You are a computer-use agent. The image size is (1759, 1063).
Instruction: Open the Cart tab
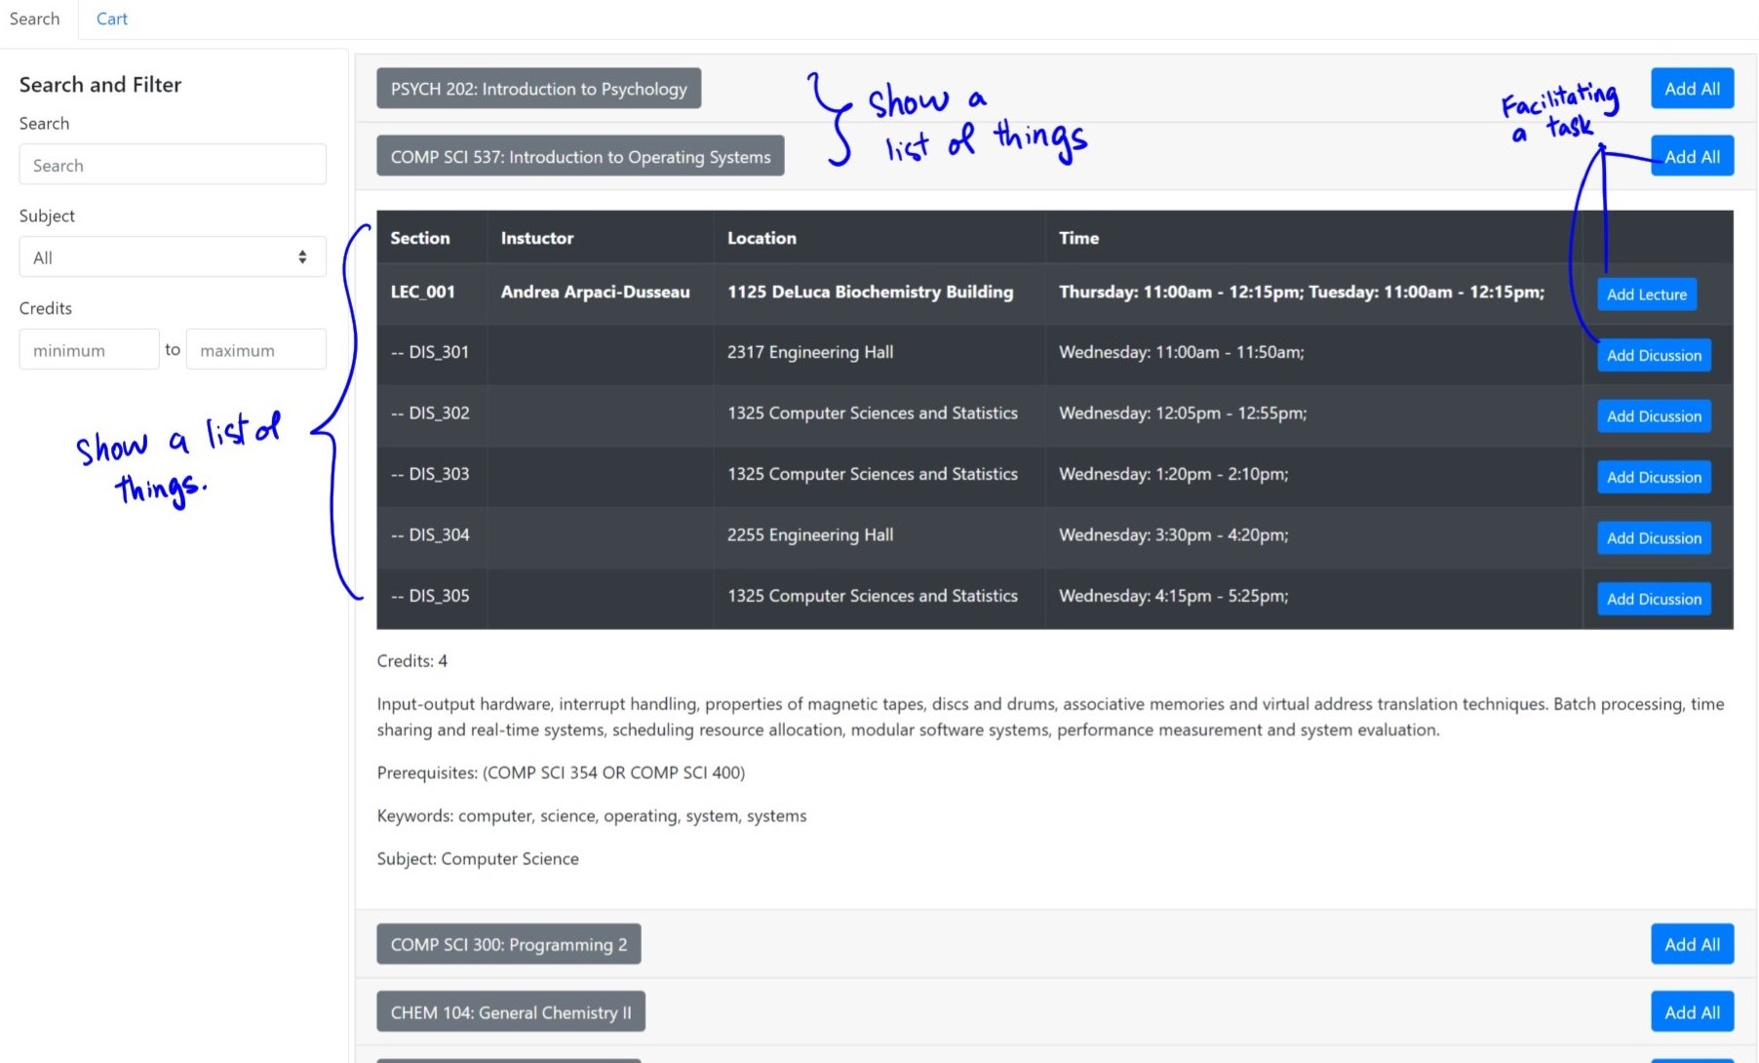click(112, 19)
